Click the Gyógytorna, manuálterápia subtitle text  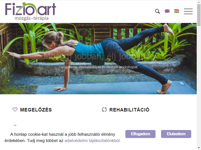98,67
